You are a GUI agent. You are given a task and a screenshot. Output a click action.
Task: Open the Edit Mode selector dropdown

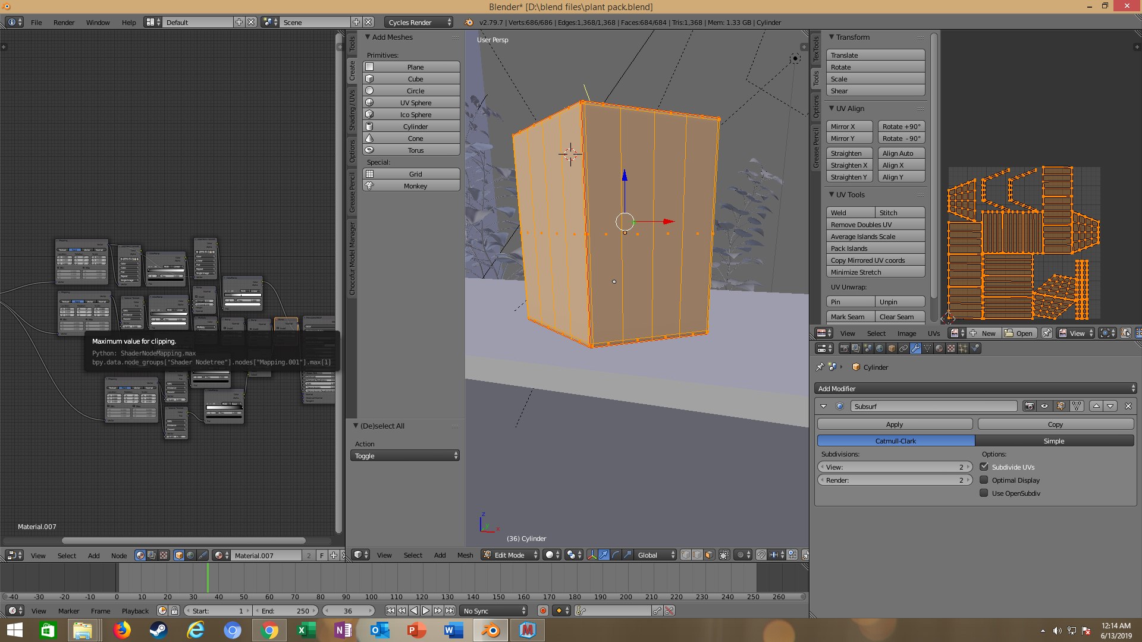tap(510, 555)
